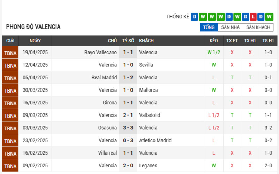The height and width of the screenshot is (174, 279).
Task: Switch to the SÂN KHÁCH tab
Action: 258,27
